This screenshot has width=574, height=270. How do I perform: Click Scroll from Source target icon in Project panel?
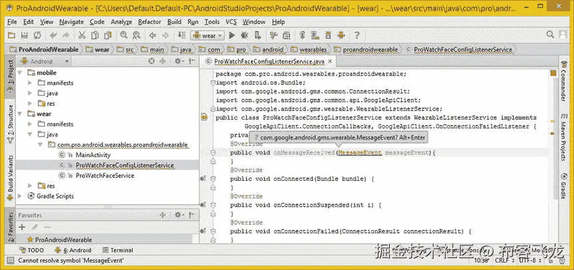(152, 61)
